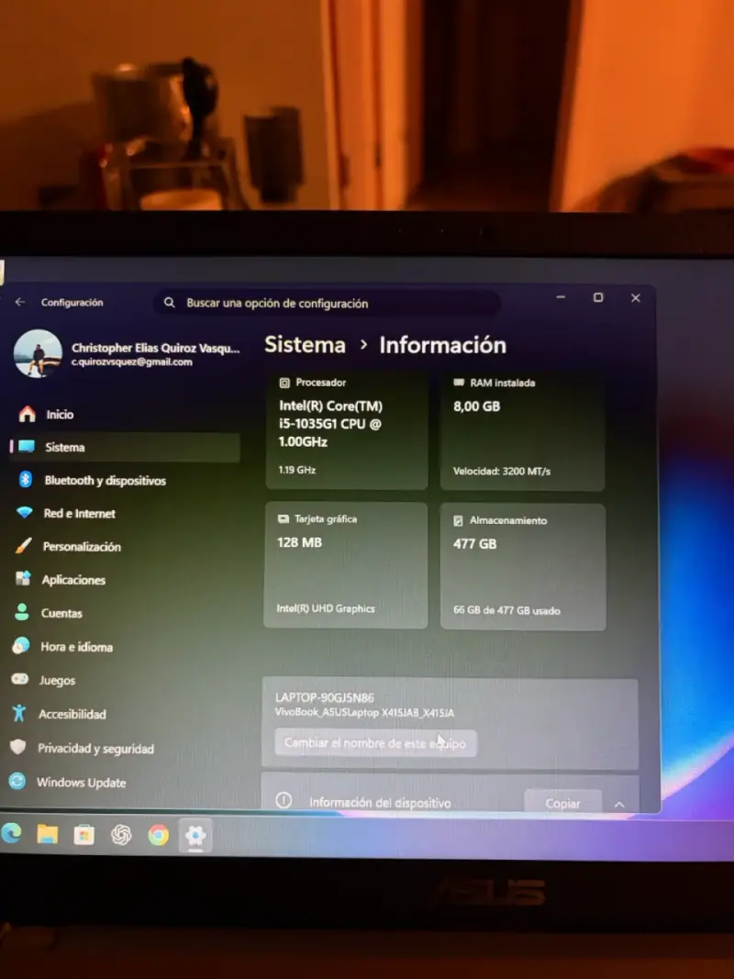
Task: Click the account email c.quirozvsquez@gmail.com
Action: [132, 362]
